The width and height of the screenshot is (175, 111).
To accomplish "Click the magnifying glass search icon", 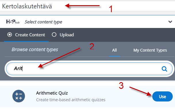I will coord(164,69).
